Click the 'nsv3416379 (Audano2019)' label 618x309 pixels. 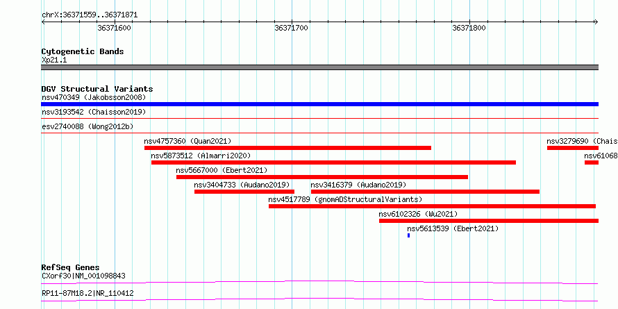[358, 185]
